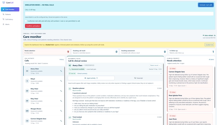Click the Critical badge on Juan Perez alert
217x125 pixels.
point(173,116)
